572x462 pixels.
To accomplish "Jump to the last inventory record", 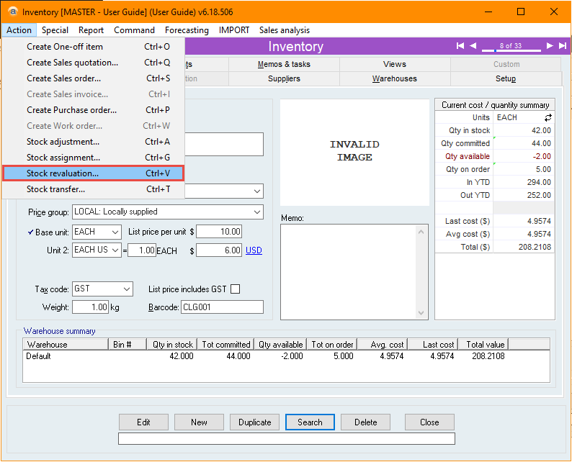I will point(563,45).
